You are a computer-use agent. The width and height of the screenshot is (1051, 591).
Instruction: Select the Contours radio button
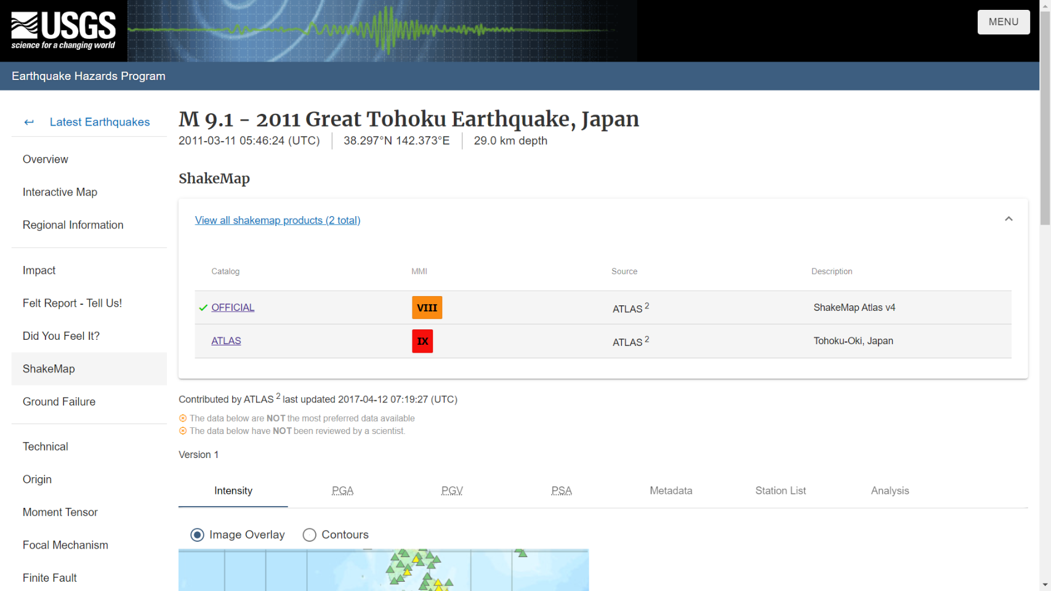pos(310,535)
